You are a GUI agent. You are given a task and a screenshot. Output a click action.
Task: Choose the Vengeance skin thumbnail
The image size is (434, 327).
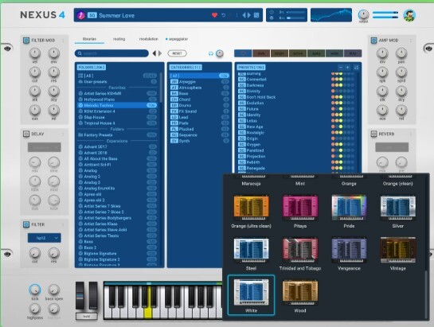click(349, 250)
